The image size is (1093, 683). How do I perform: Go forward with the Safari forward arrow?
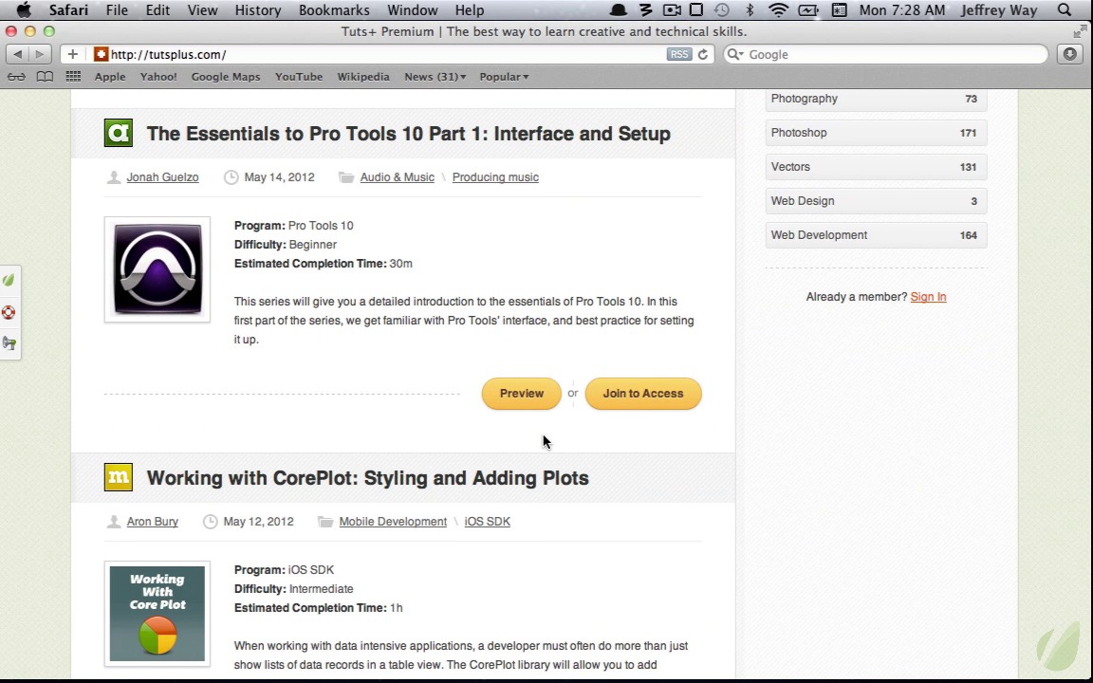[40, 54]
